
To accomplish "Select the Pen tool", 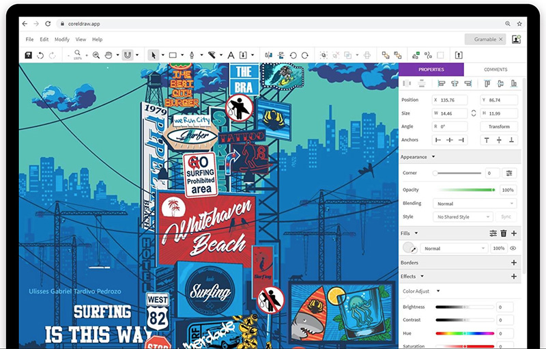I will tap(192, 55).
